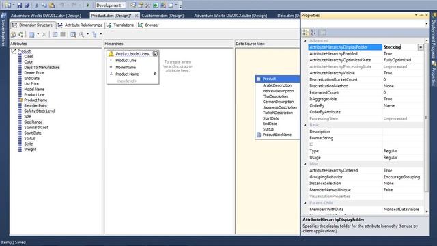Open the Translations tab
437x246 pixels.
pos(120,25)
